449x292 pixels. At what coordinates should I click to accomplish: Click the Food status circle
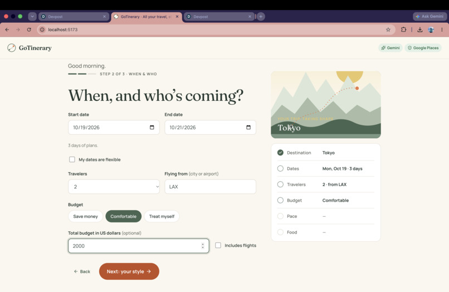[x=280, y=232]
